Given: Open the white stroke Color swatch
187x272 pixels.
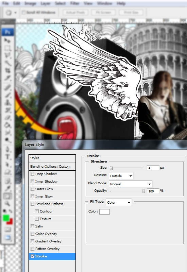Looking at the screenshot, I should coord(104,211).
